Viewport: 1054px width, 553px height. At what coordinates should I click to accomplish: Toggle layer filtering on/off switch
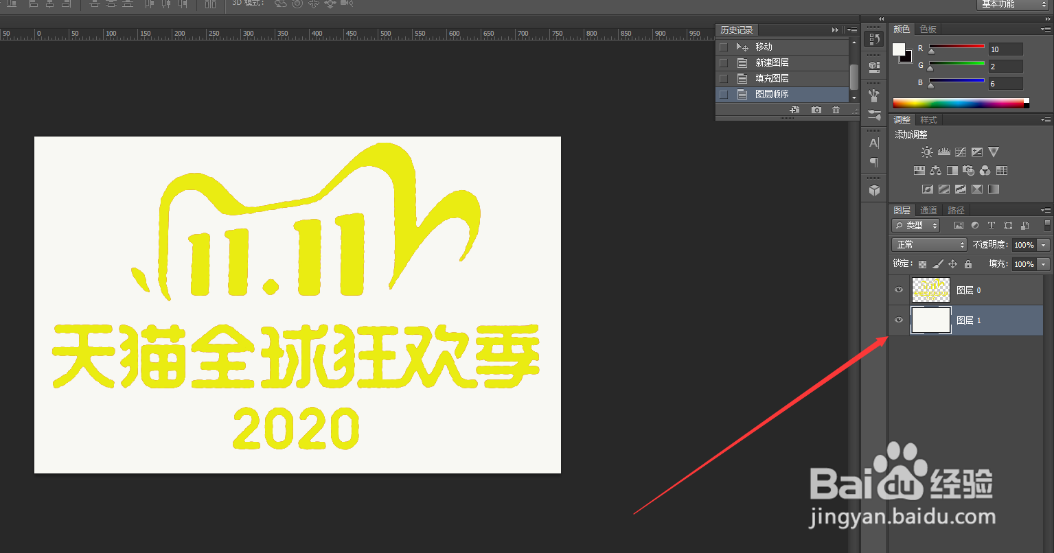[x=1047, y=225]
